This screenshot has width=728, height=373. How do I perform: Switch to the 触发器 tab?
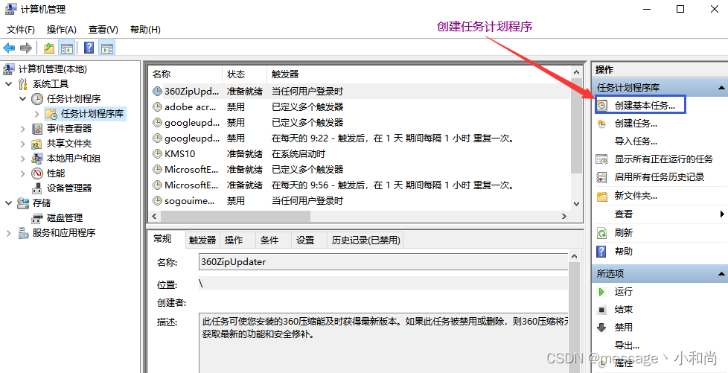[x=202, y=240]
